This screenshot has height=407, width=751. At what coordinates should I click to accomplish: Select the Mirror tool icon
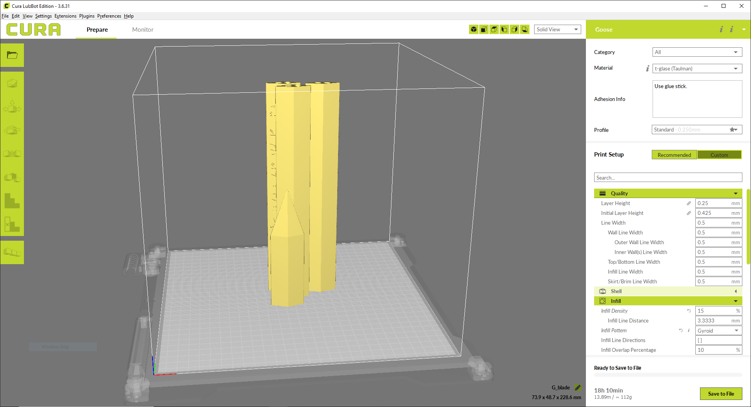tap(12, 153)
